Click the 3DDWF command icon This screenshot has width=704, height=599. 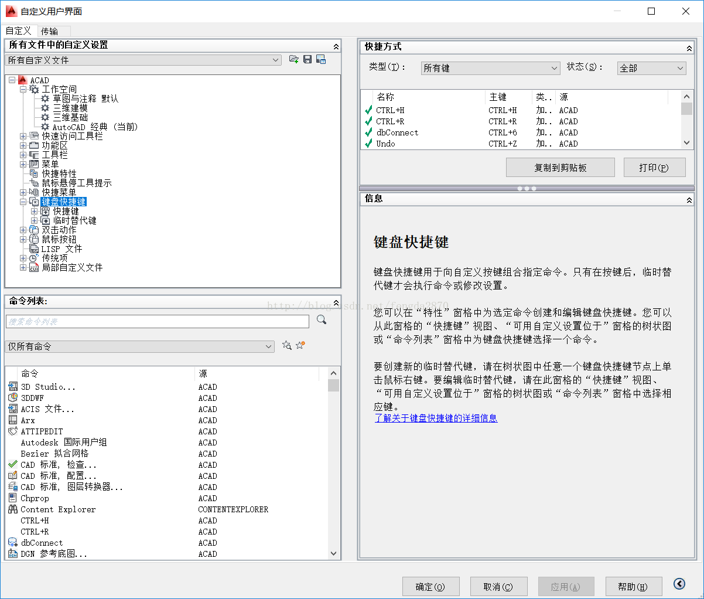pos(13,398)
